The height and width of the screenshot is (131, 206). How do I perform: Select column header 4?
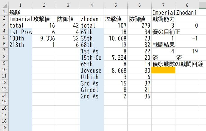pos(92,5)
